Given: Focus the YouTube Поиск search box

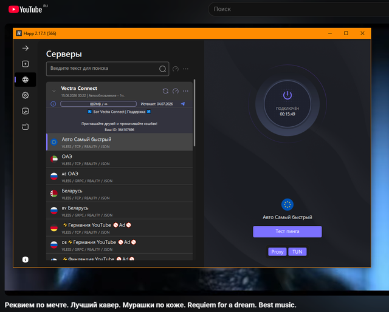Looking at the screenshot, I should click(x=298, y=9).
